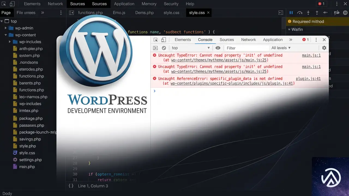Click the Console panel error badge

pyautogui.click(x=306, y=40)
